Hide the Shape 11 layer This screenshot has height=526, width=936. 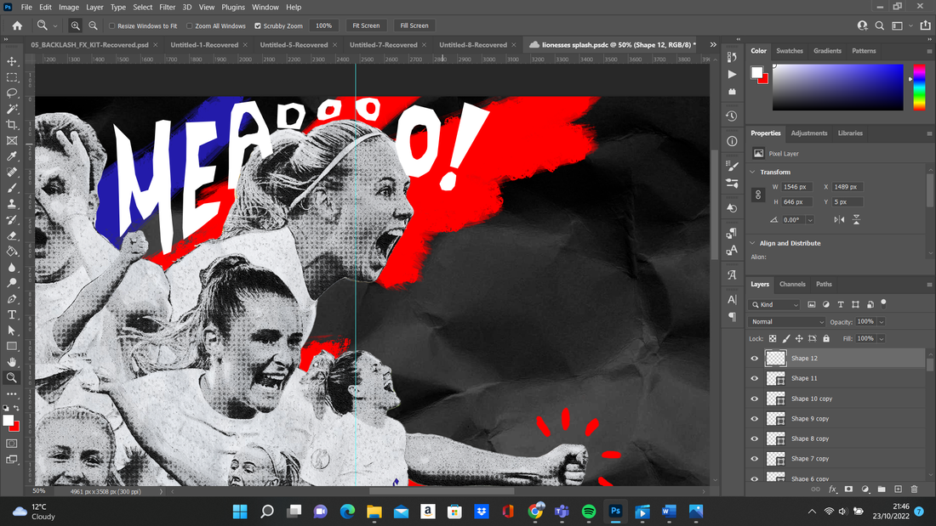[x=755, y=379]
